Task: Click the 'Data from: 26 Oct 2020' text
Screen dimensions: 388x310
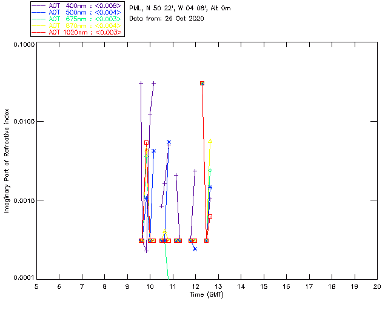Action: pyautogui.click(x=167, y=19)
